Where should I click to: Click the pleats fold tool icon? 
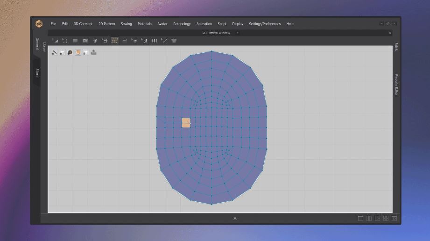click(x=154, y=41)
